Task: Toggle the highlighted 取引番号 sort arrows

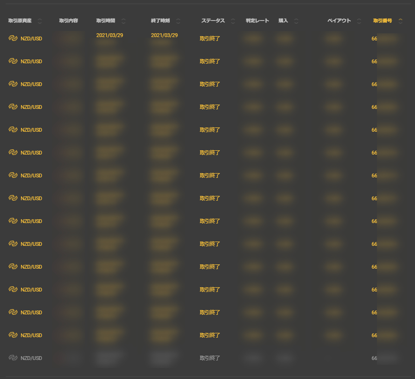Action: tap(400, 21)
